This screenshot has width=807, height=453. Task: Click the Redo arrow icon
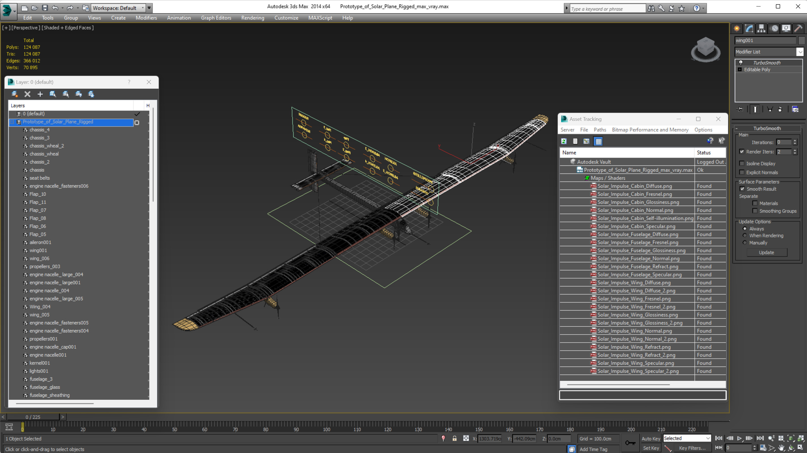pyautogui.click(x=70, y=8)
